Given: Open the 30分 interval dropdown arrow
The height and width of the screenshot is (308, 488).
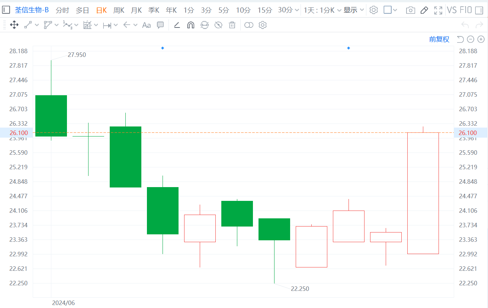Looking at the screenshot, I should click(x=297, y=10).
